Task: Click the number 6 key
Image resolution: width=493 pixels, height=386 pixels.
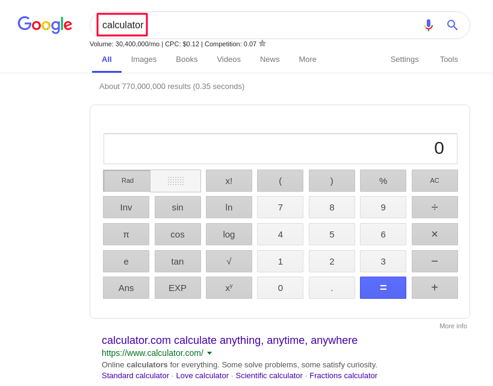Action: click(383, 234)
